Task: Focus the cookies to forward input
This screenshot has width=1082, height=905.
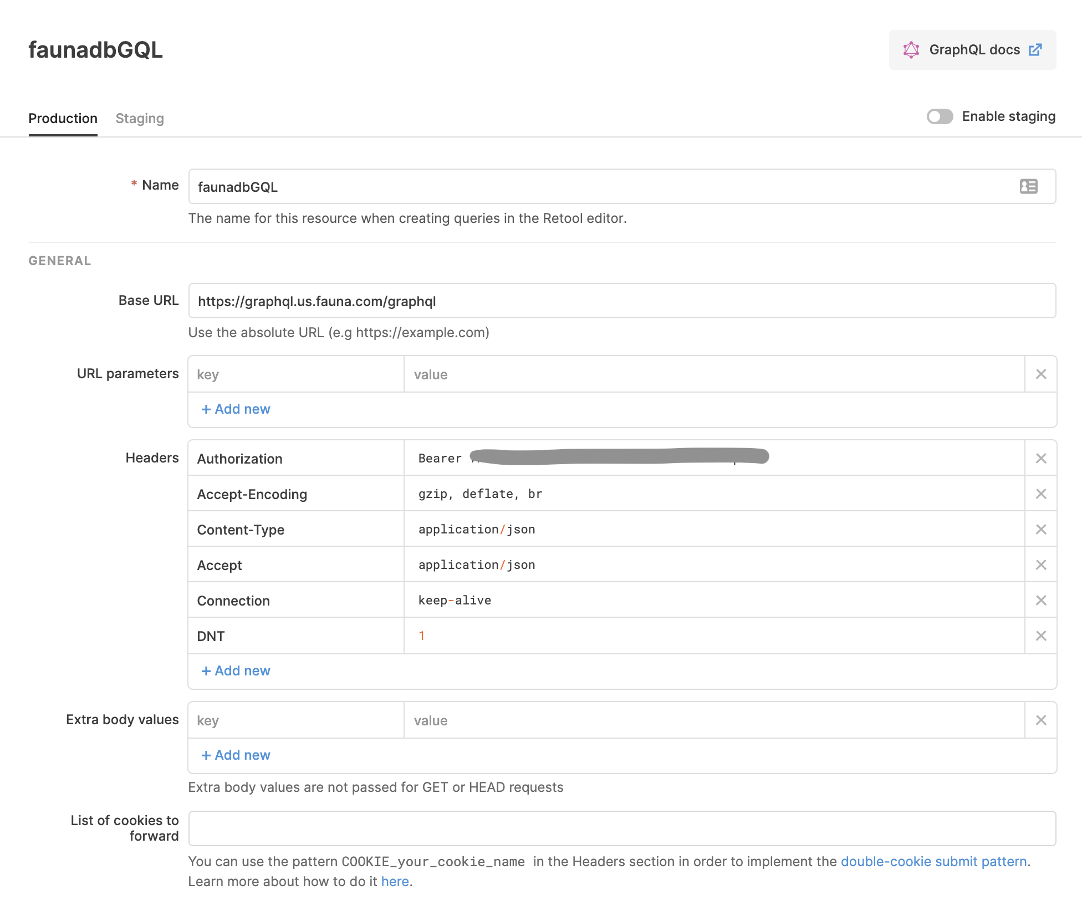Action: tap(622, 828)
